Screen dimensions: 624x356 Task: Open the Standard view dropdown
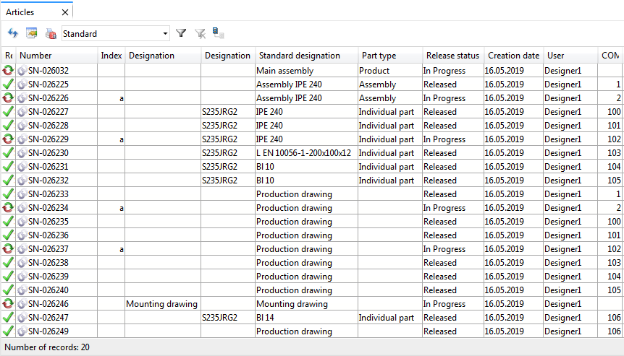165,33
